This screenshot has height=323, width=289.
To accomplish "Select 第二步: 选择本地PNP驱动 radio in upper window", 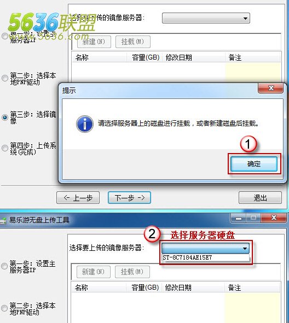I will 5,78.
